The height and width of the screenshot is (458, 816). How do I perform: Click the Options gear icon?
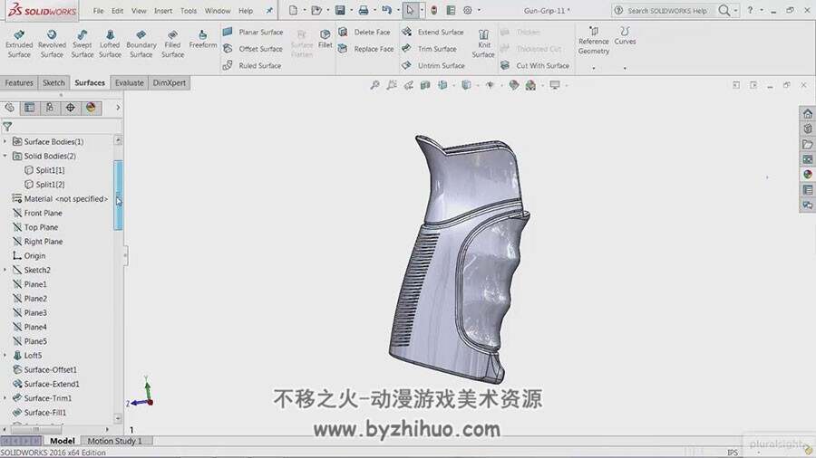[x=468, y=10]
